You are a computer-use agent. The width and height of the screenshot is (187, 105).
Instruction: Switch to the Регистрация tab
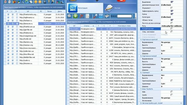click(85, 8)
